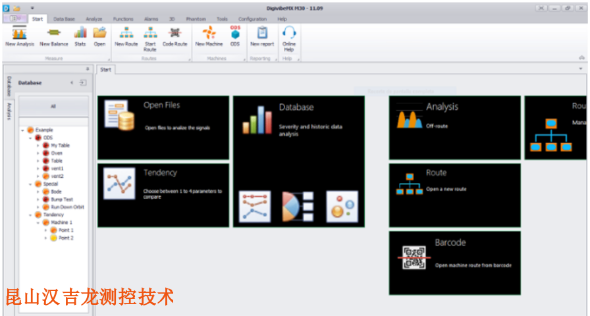Click the ODS ribbon icon
The height and width of the screenshot is (316, 590).
235,36
